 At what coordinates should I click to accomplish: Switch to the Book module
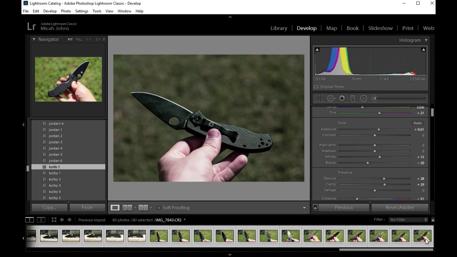click(353, 28)
